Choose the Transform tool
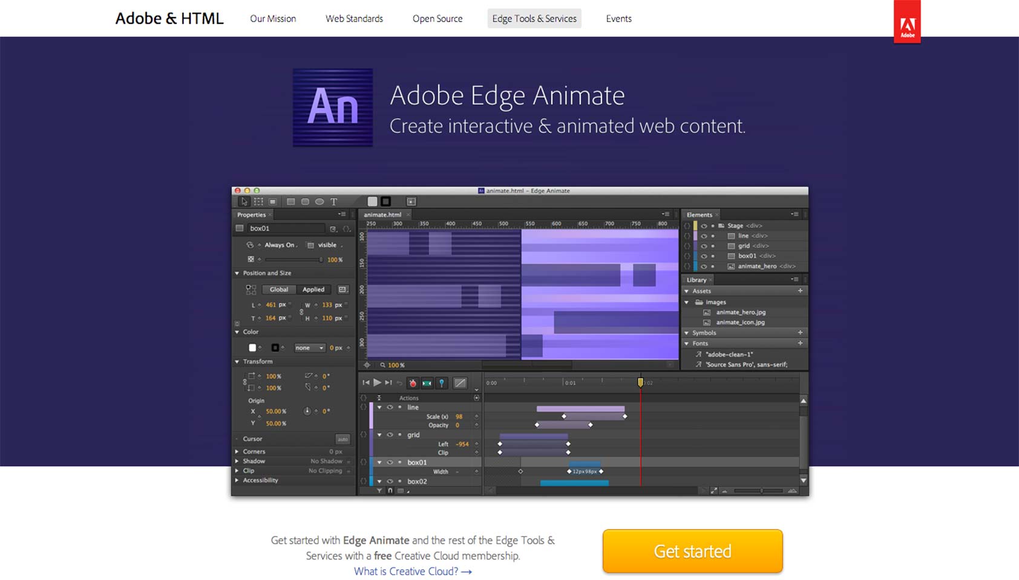The image size is (1019, 580). click(x=258, y=201)
